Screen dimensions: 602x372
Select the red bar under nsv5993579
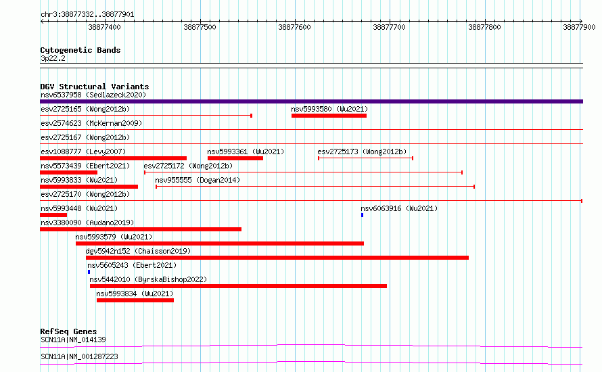click(x=220, y=243)
